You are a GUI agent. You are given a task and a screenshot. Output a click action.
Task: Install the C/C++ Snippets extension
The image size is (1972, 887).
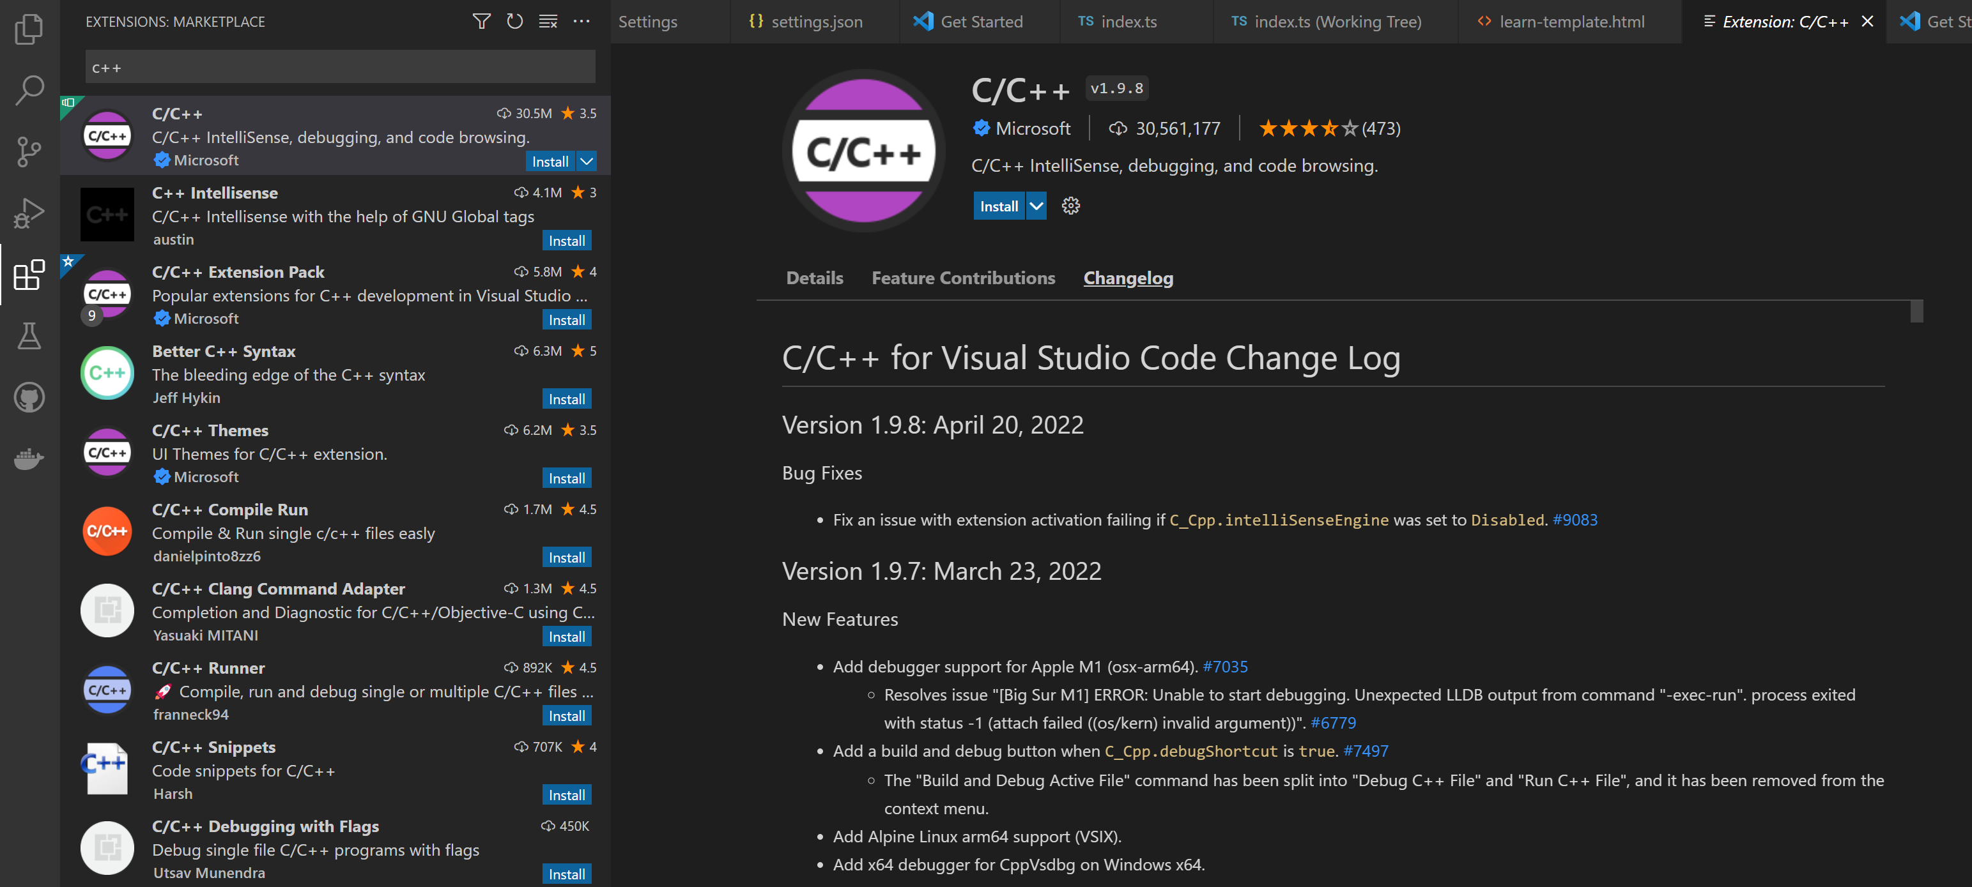[567, 795]
